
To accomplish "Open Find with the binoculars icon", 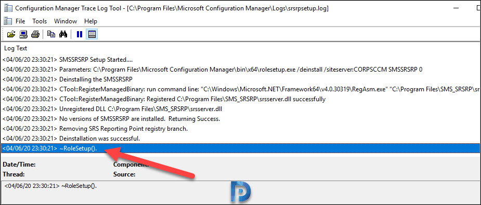I will 63,34.
